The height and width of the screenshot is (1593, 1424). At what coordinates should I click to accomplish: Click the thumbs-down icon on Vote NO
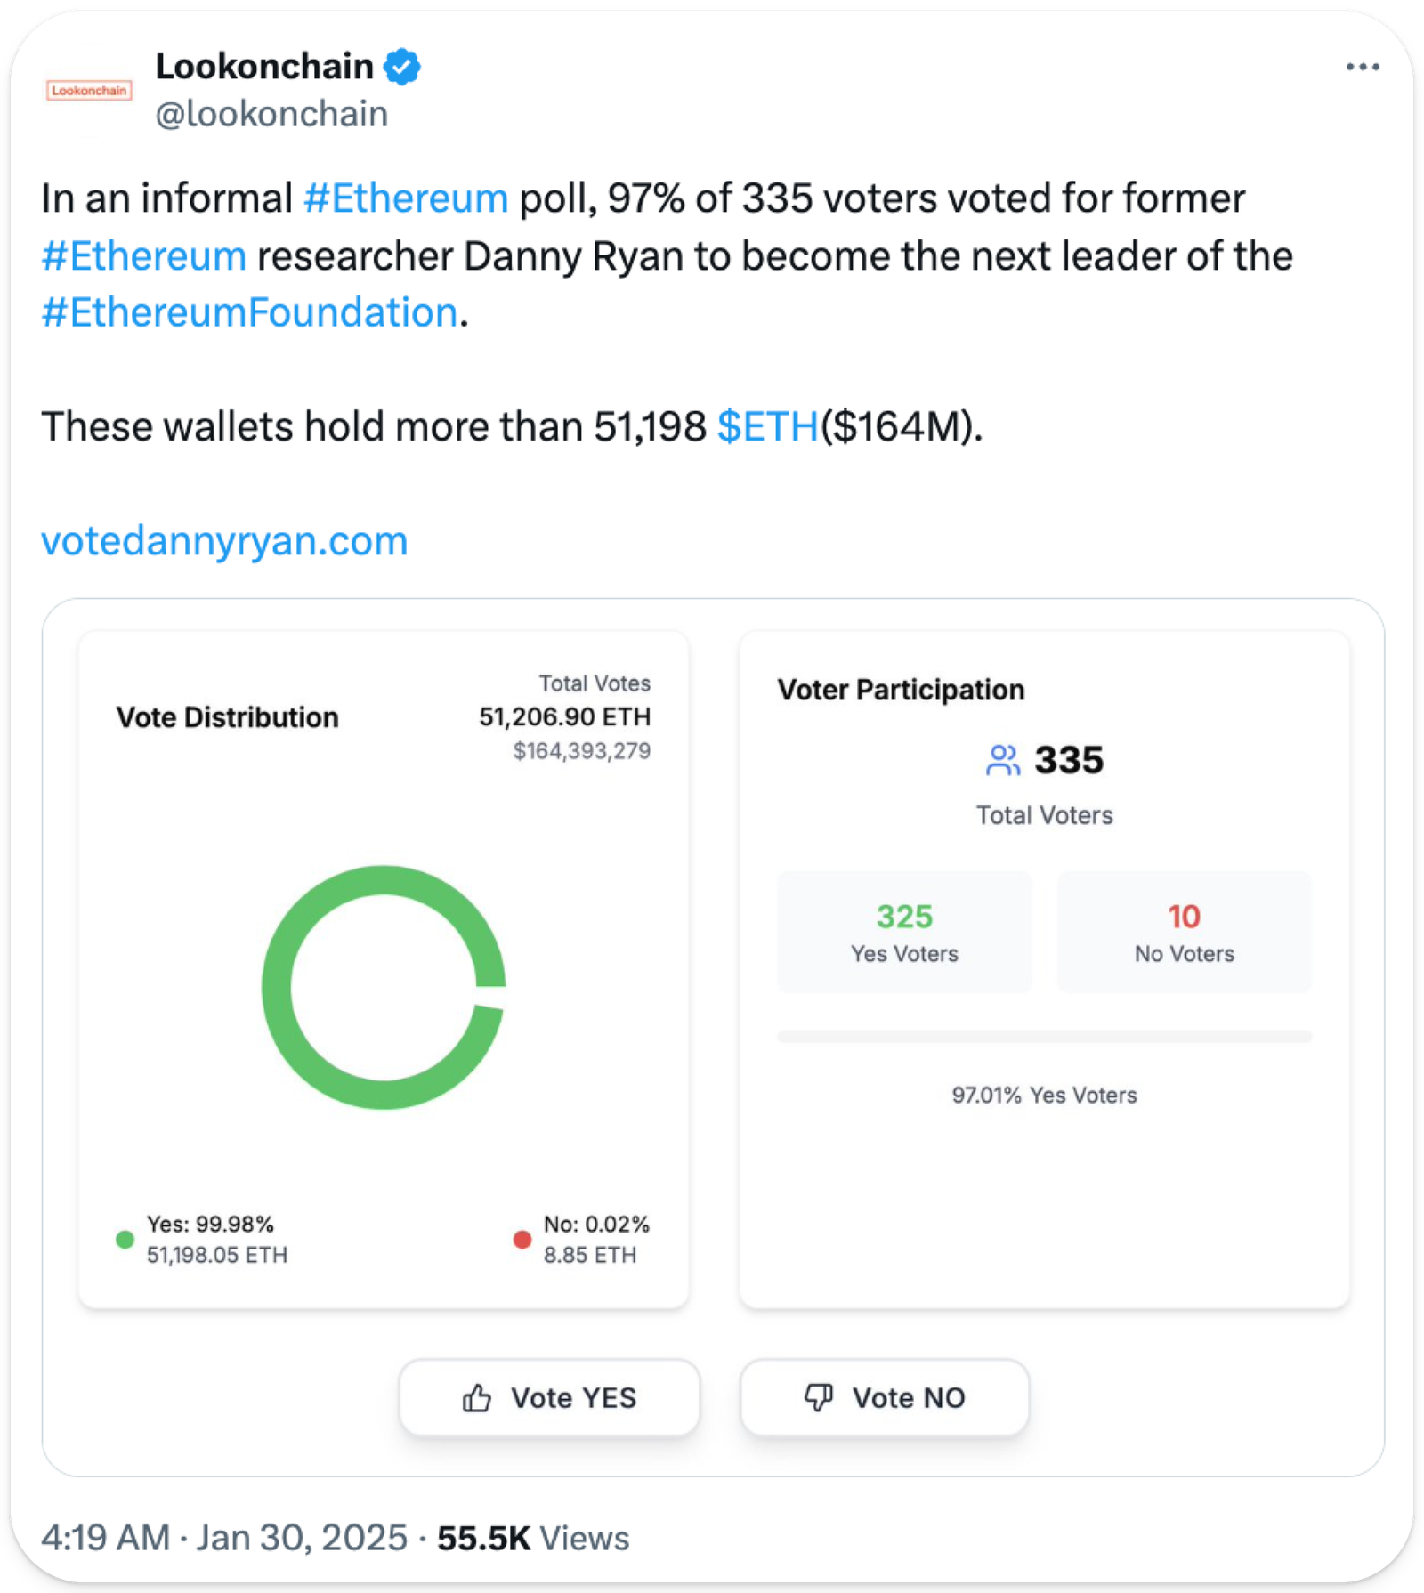pyautogui.click(x=819, y=1397)
